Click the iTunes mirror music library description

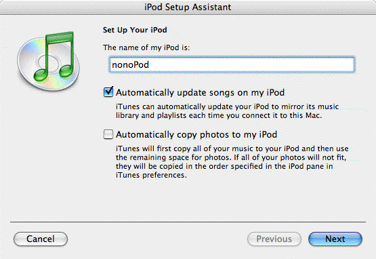[x=227, y=111]
